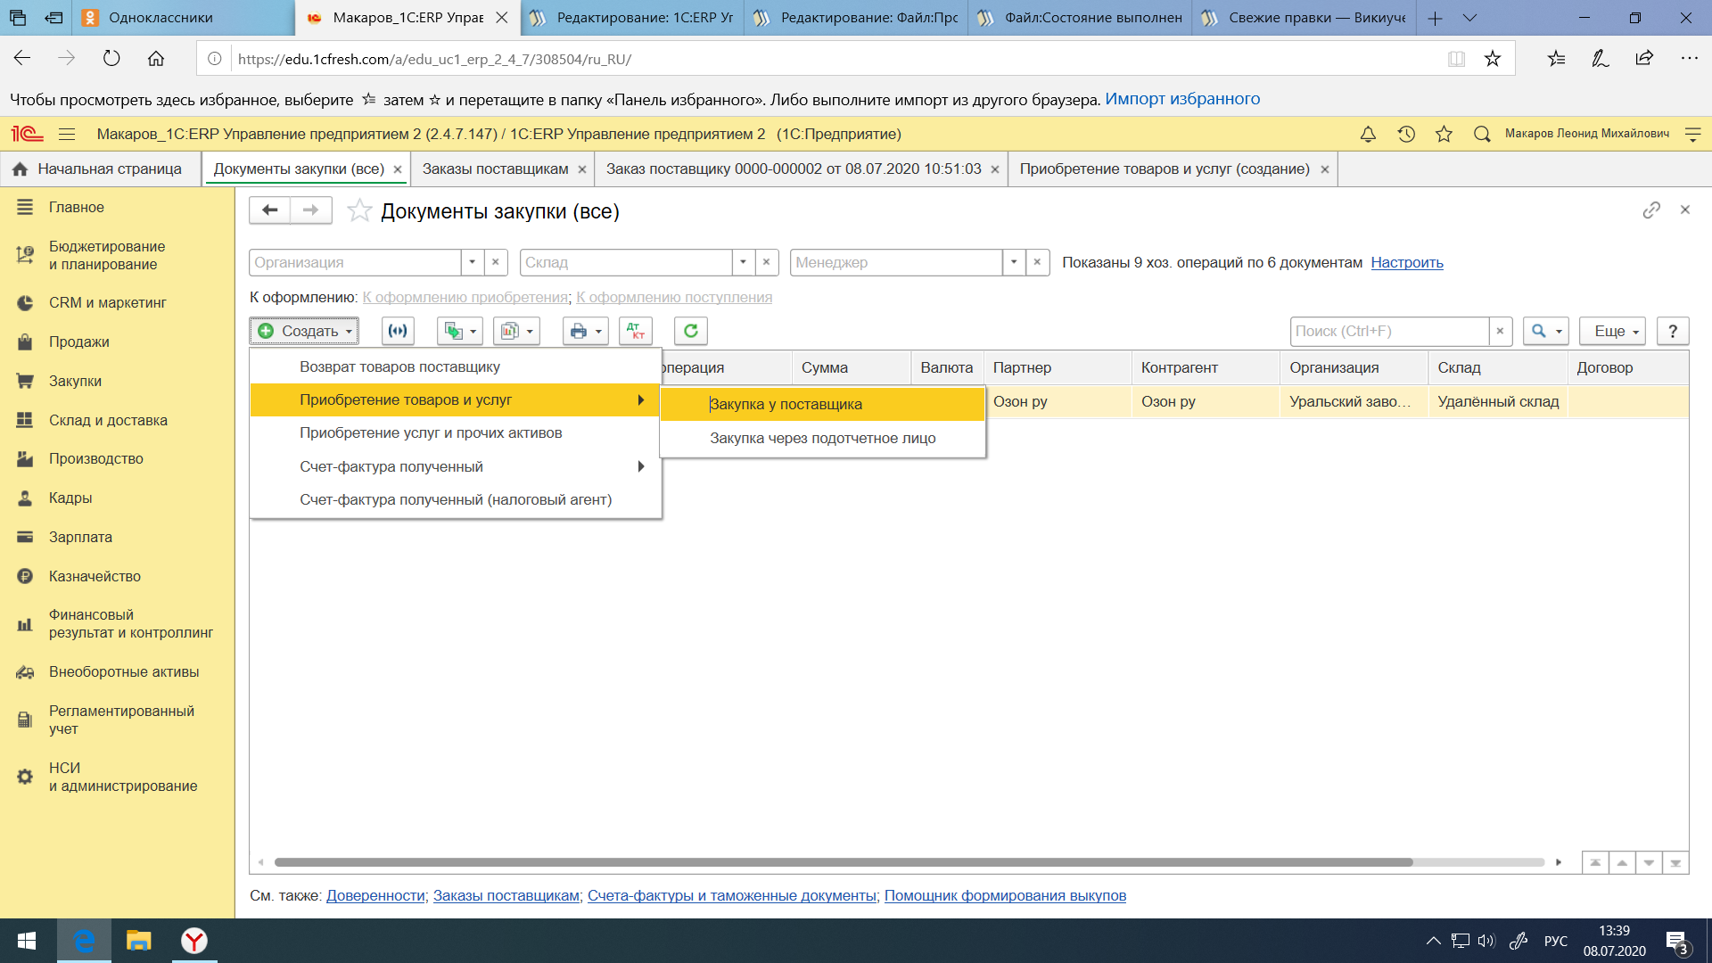Screen dimensions: 1712x963
Task: Switch to Заказы поставщикам tab
Action: 496,169
